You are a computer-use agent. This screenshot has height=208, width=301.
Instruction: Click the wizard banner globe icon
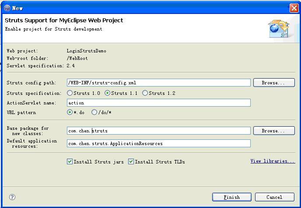click(x=279, y=29)
